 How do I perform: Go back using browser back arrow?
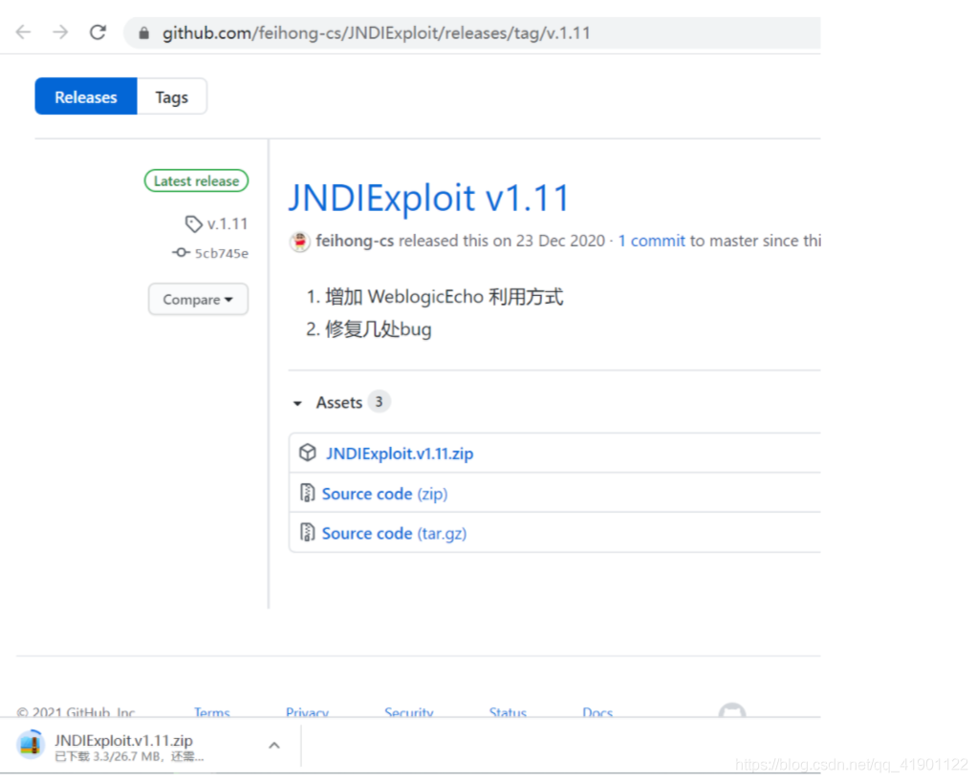click(x=24, y=32)
